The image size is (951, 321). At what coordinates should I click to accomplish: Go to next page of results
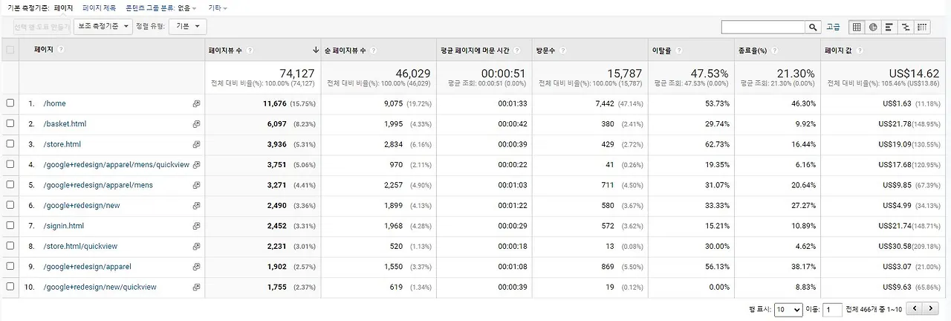(x=932, y=308)
